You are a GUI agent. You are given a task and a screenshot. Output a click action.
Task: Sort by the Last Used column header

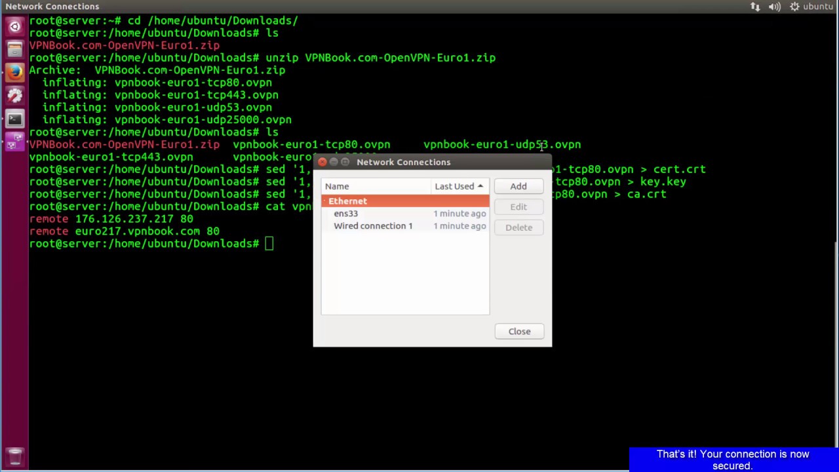click(x=459, y=186)
